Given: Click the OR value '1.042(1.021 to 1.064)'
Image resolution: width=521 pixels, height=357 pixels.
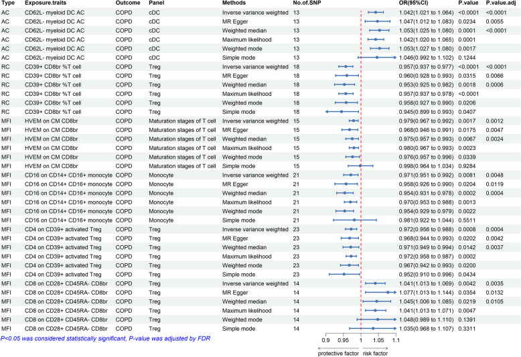Looking at the screenshot, I should point(427,13).
